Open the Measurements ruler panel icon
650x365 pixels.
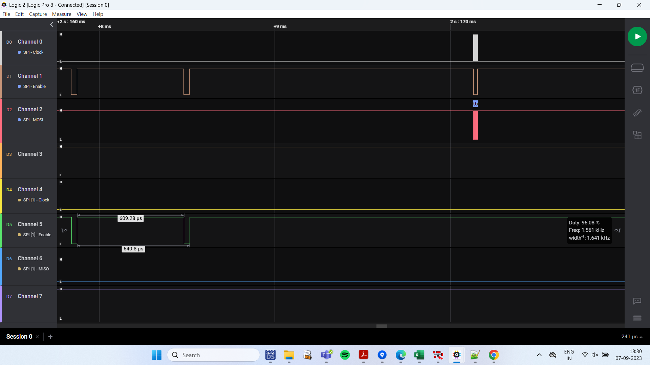[637, 113]
